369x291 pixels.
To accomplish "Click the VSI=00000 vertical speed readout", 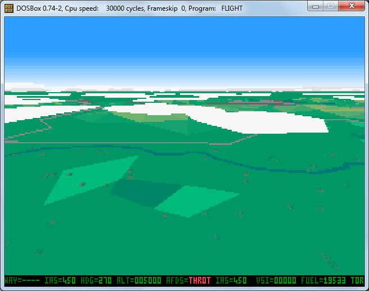I will pos(276,280).
